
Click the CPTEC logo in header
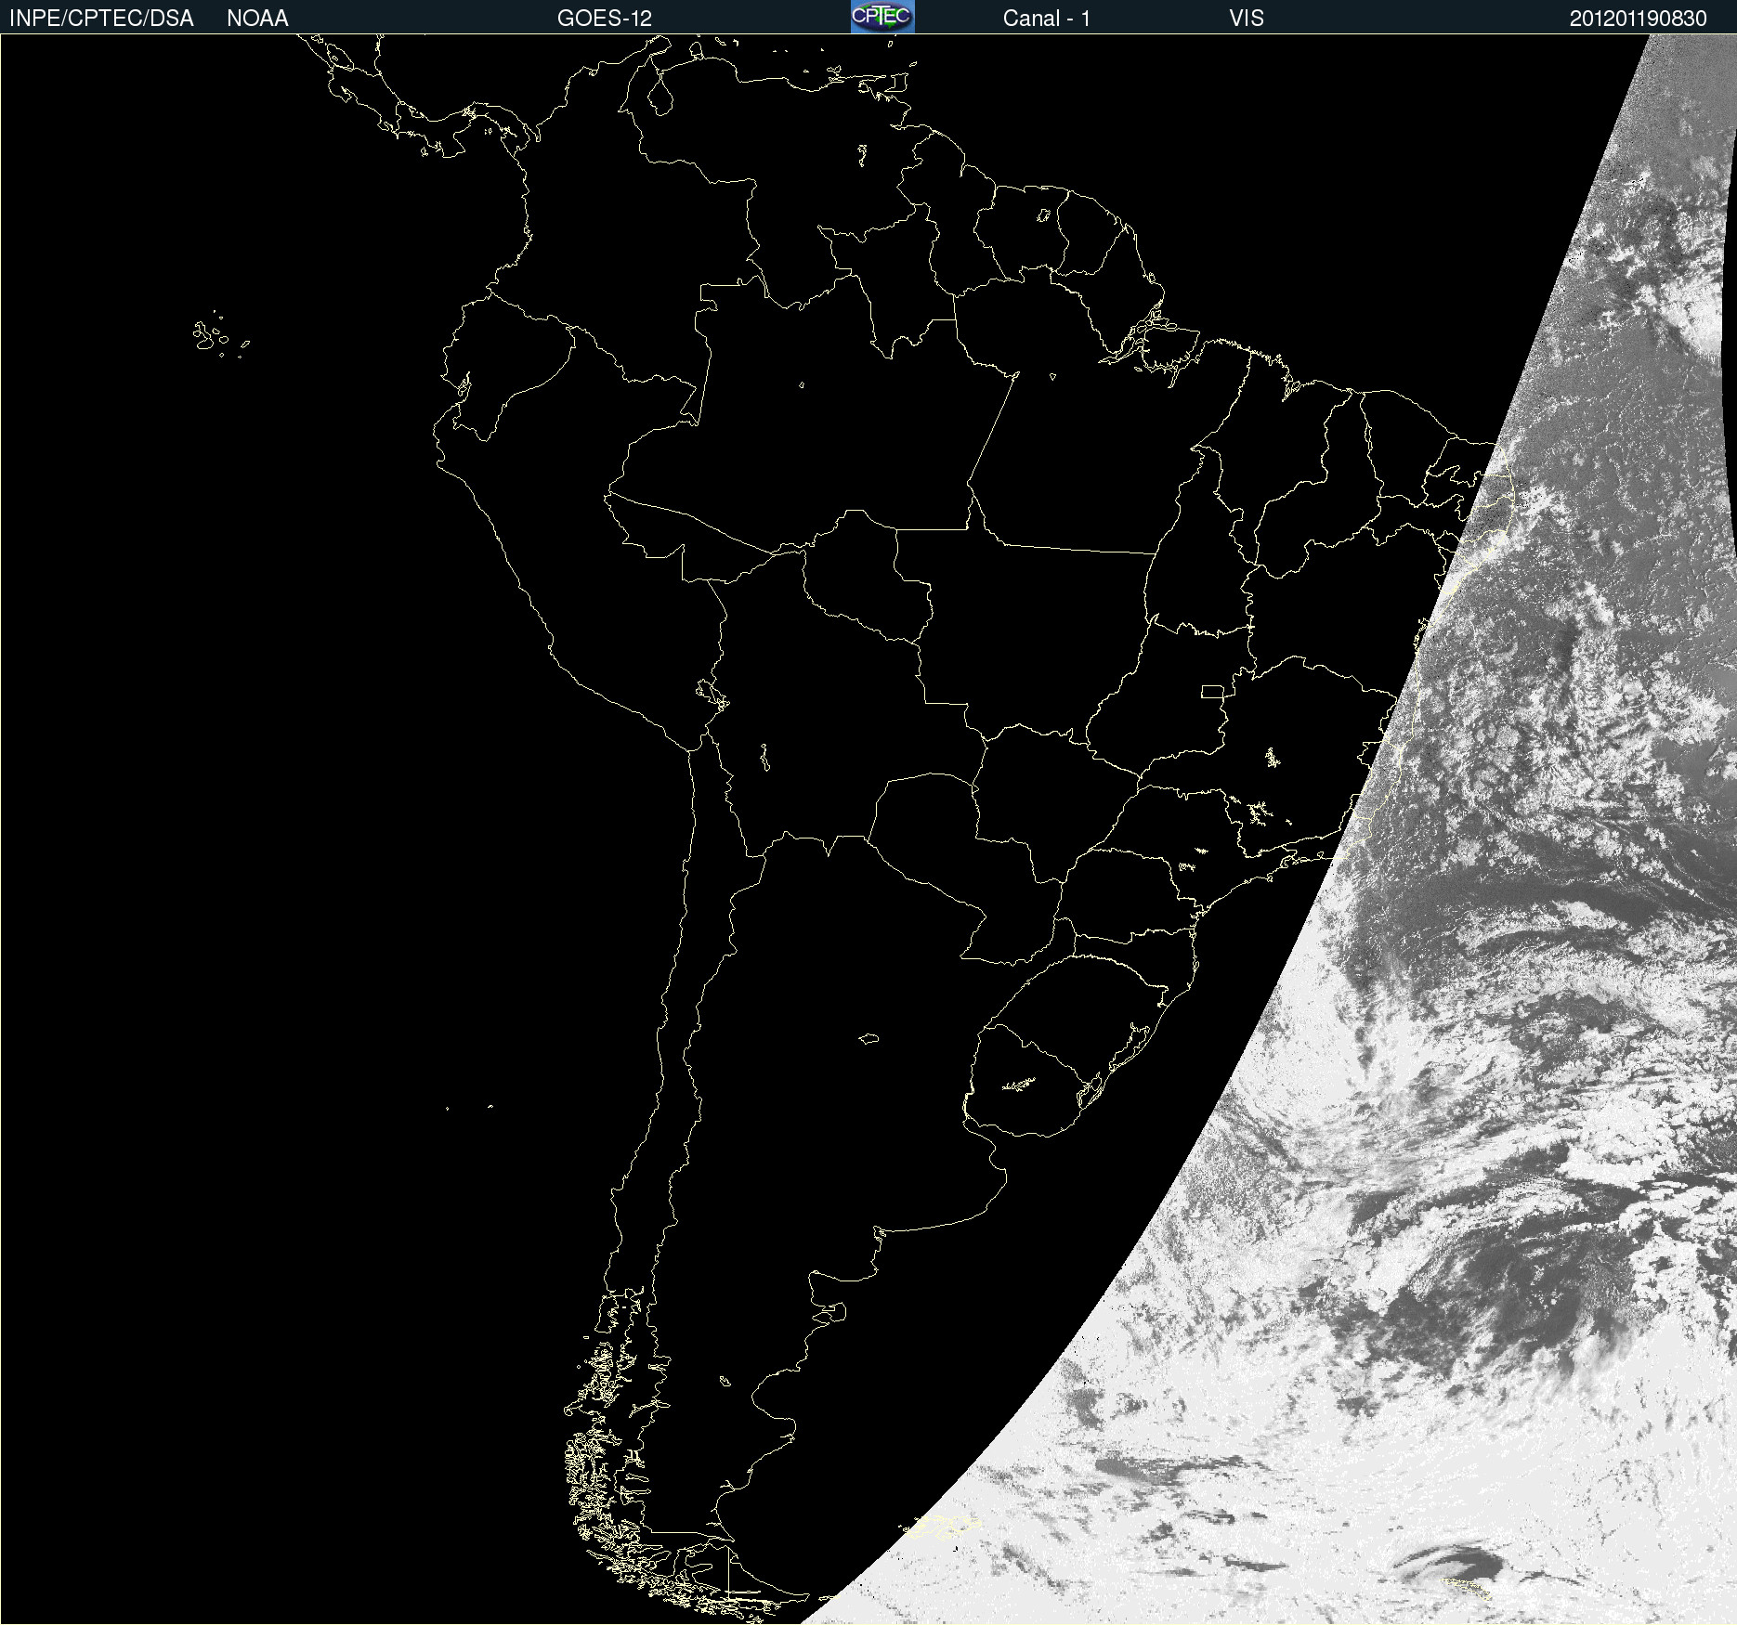click(x=882, y=17)
